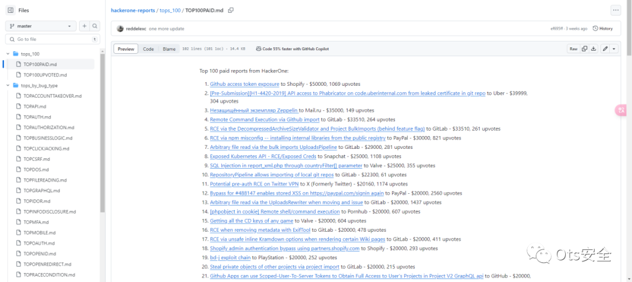This screenshot has height=282, width=632.
Task: Open the master branch dropdown
Action: pos(40,26)
